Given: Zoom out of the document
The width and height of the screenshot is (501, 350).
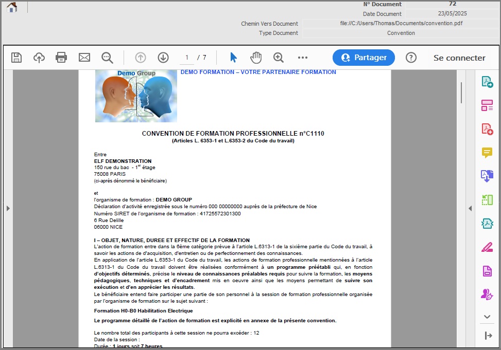Looking at the screenshot, I should click(x=108, y=58).
